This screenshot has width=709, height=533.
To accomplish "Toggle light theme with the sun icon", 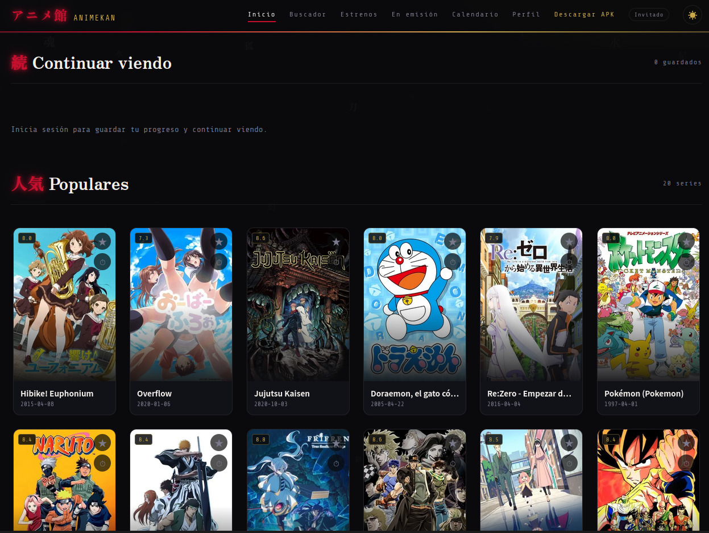I will (692, 15).
